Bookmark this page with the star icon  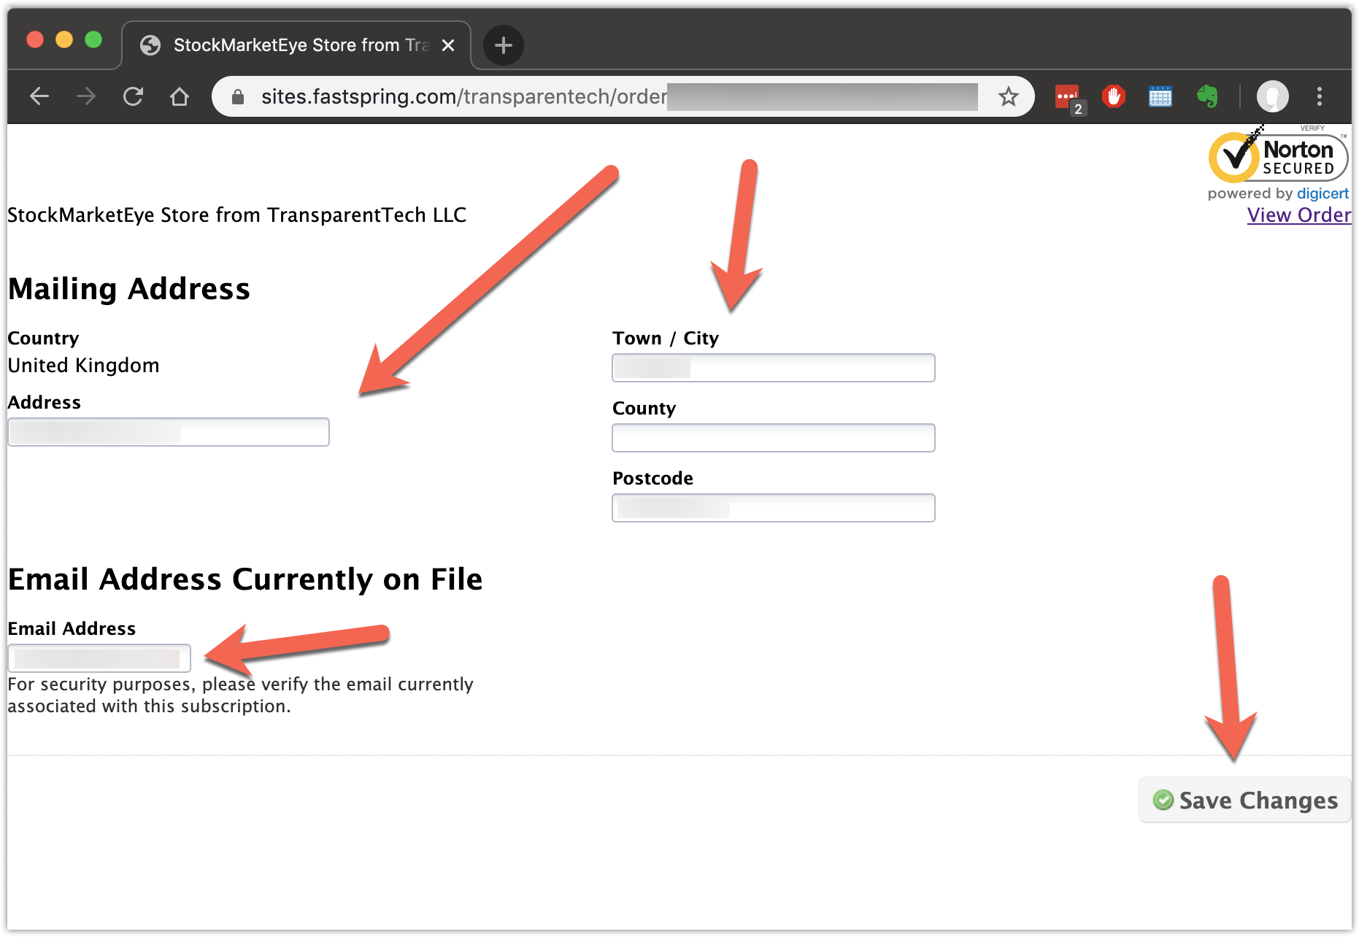(x=1009, y=96)
